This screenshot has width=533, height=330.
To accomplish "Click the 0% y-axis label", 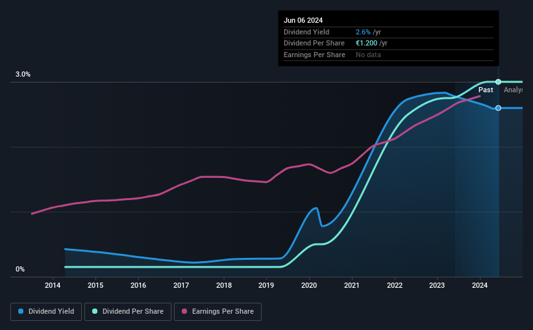I will 20,269.
